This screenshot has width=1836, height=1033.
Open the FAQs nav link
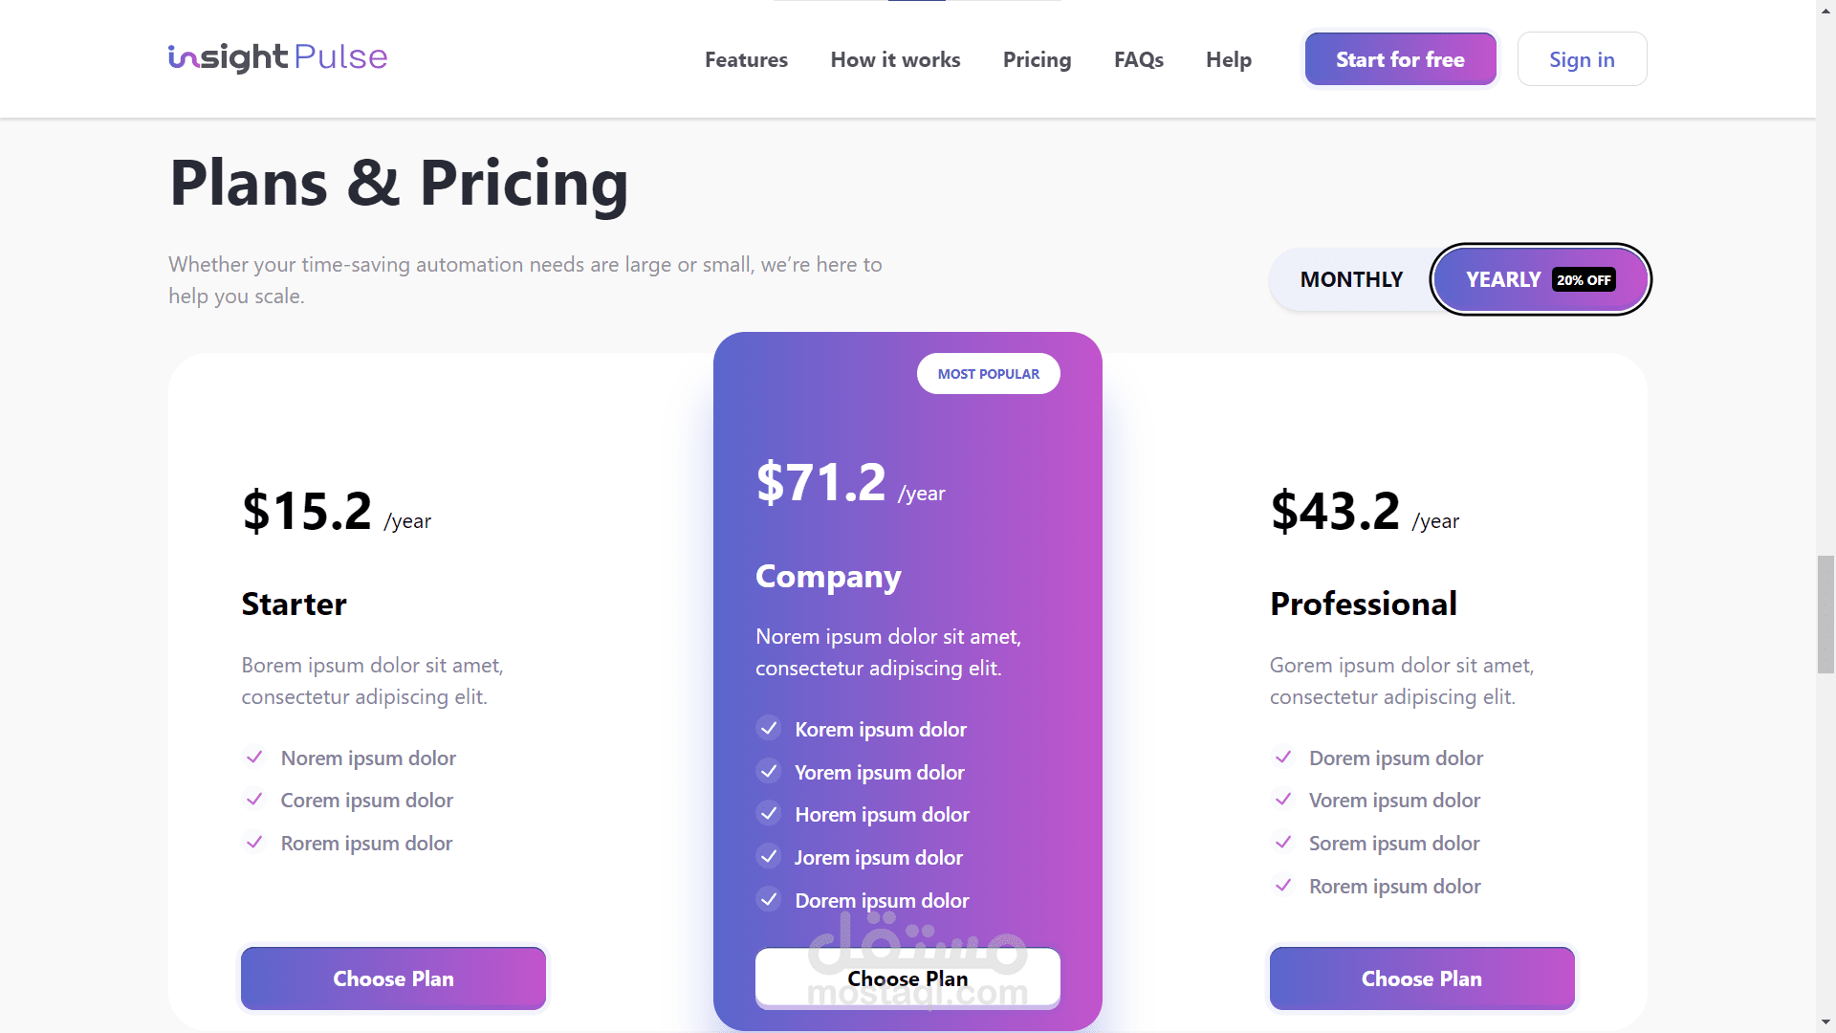pos(1138,59)
